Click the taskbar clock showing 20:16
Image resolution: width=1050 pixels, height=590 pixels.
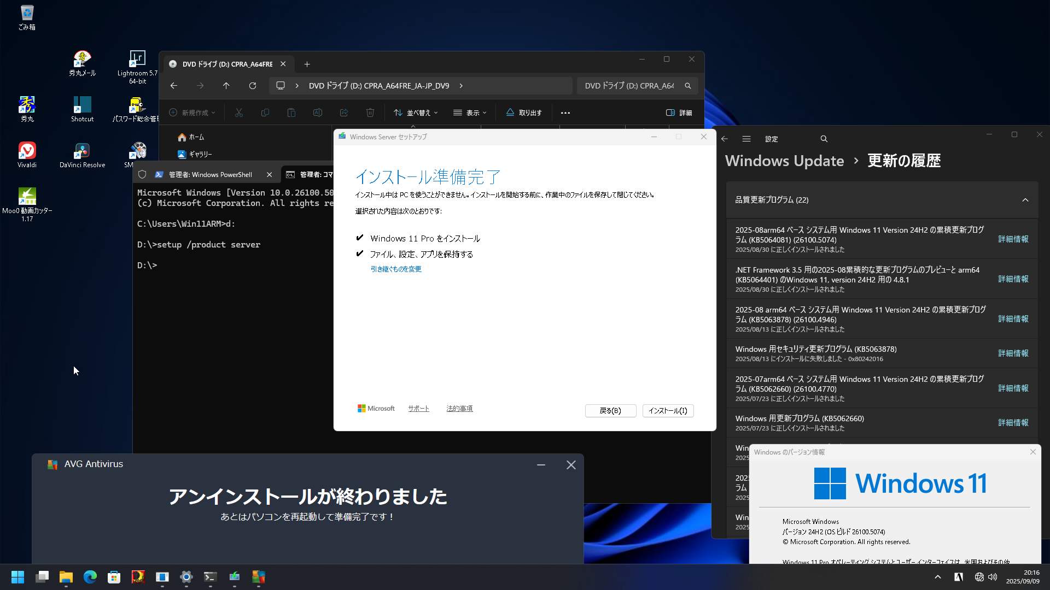click(x=1023, y=577)
